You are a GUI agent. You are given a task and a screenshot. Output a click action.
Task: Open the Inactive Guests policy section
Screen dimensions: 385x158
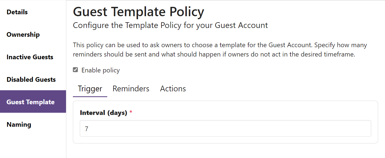30,57
